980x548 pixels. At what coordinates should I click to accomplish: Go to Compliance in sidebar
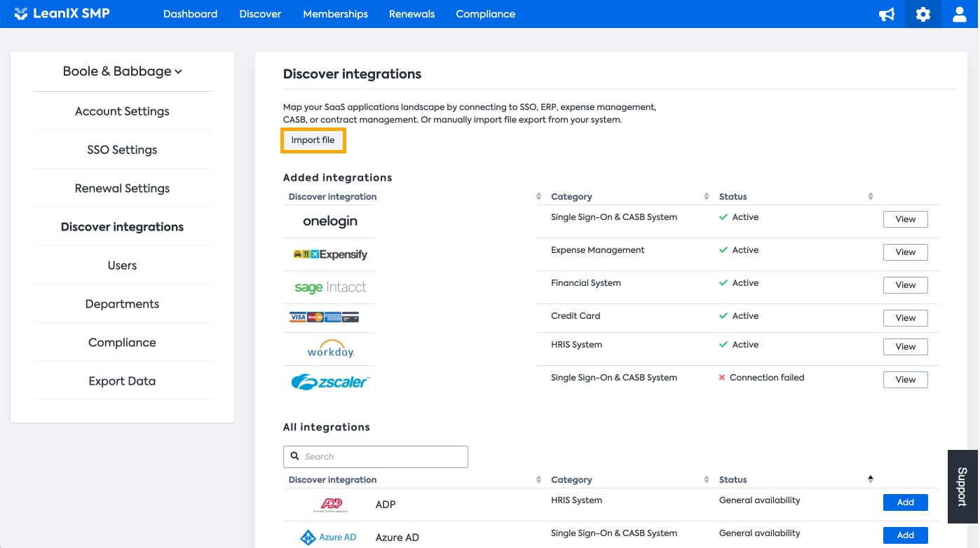(122, 343)
